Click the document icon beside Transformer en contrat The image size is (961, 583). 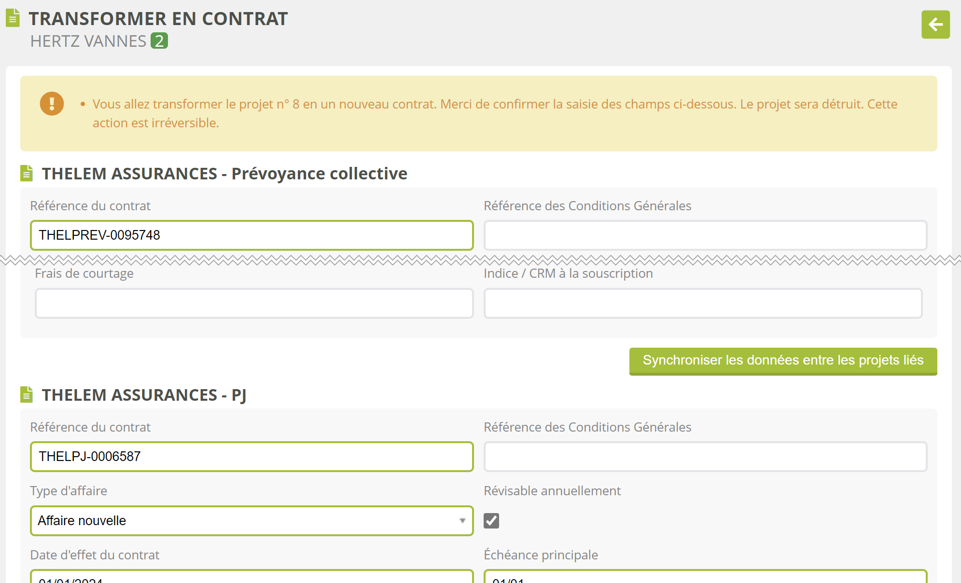(13, 18)
